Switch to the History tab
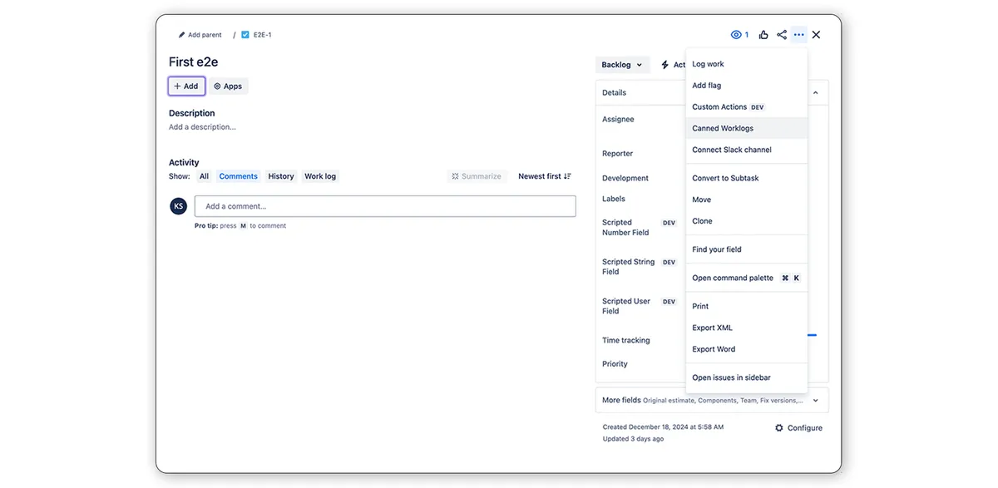 point(281,176)
